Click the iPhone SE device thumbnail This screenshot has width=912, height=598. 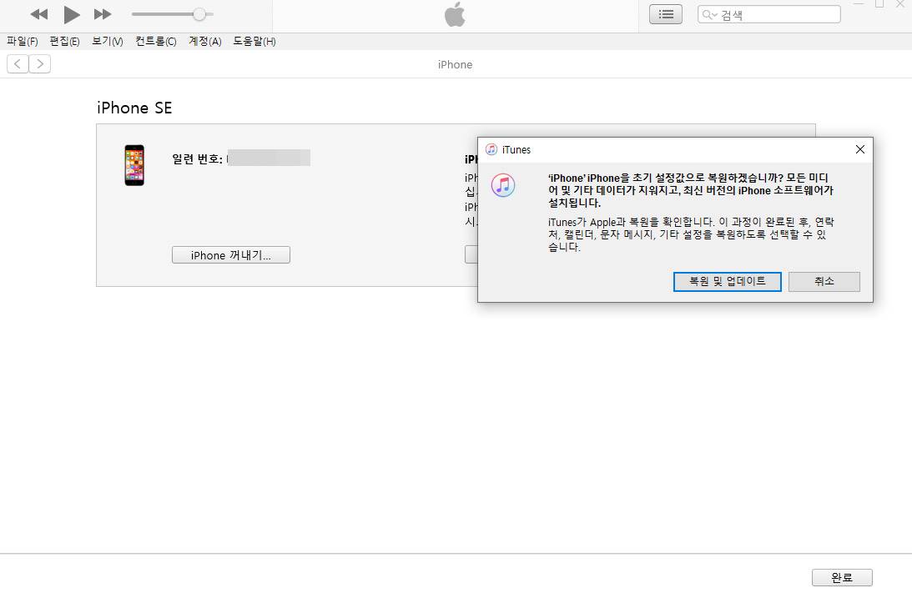(x=134, y=165)
